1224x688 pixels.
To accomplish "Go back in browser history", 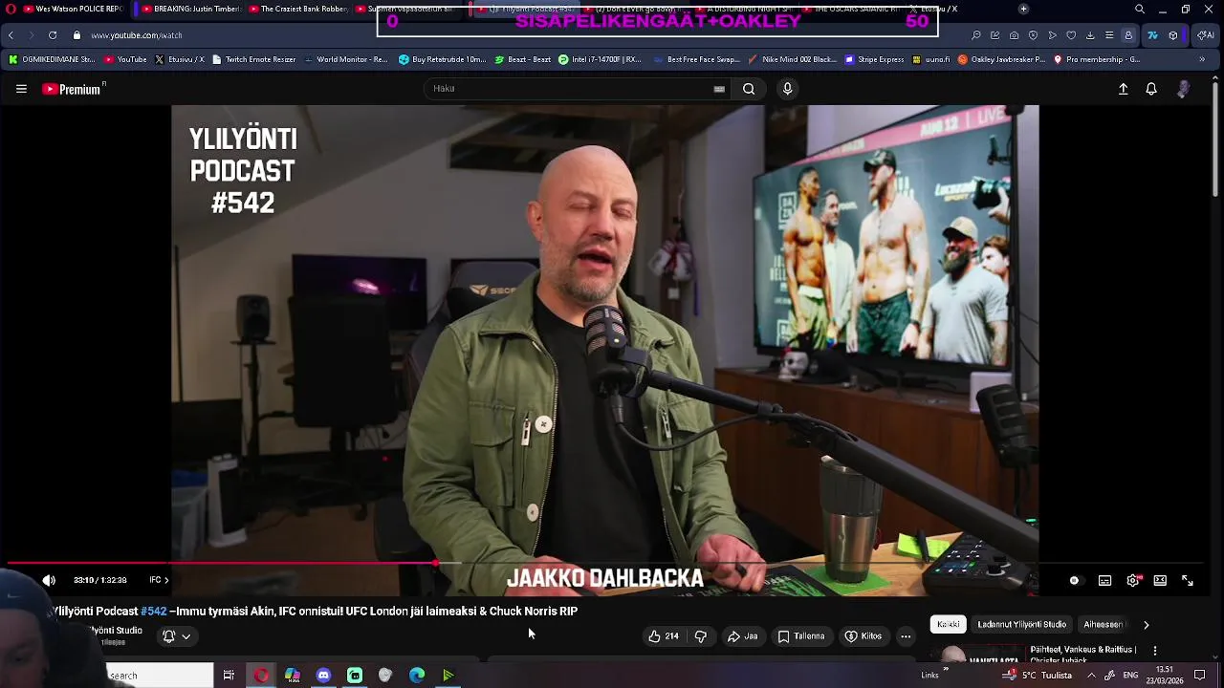I will click(11, 35).
